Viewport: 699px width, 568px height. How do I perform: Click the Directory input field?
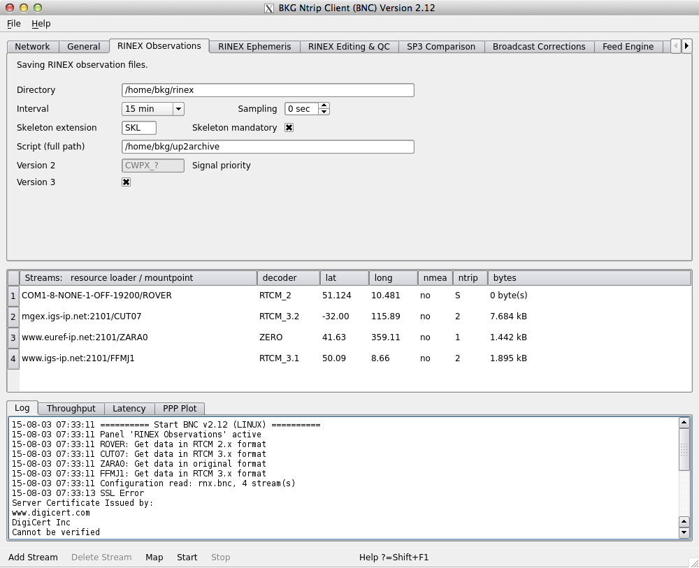268,90
